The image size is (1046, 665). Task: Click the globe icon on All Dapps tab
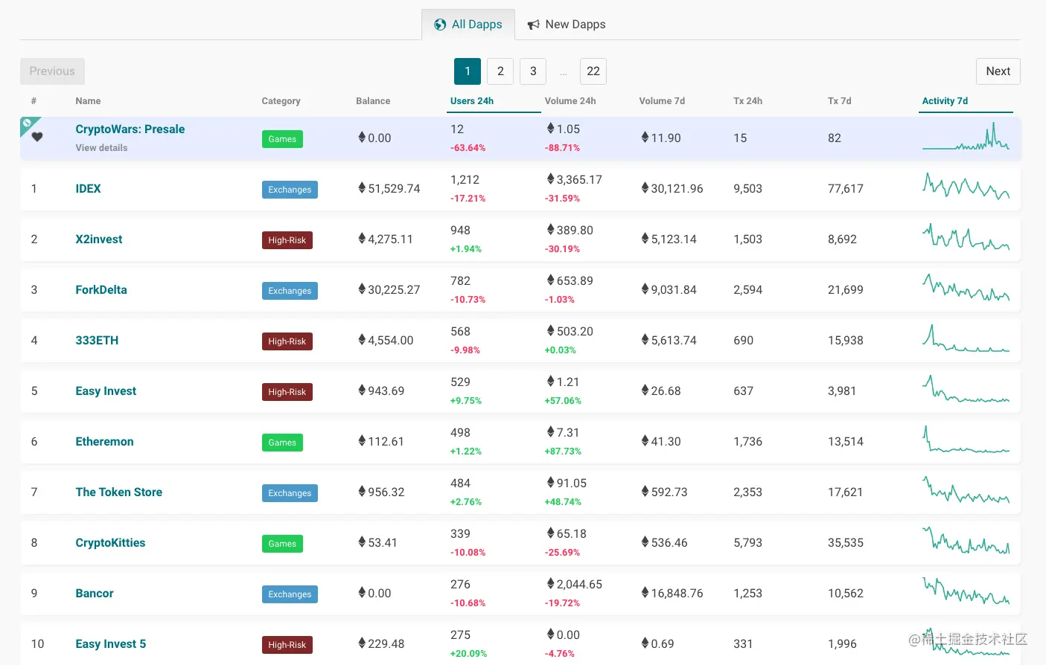click(440, 25)
